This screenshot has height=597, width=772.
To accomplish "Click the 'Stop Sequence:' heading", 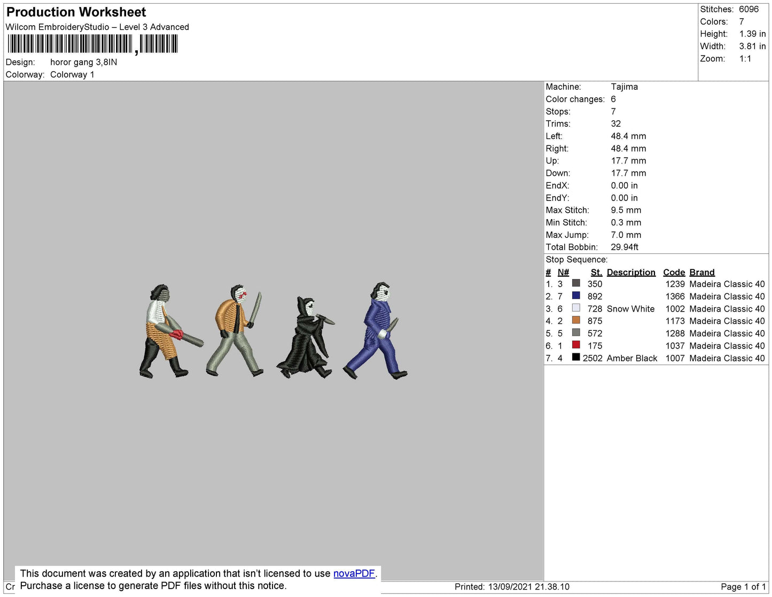I will pyautogui.click(x=576, y=259).
